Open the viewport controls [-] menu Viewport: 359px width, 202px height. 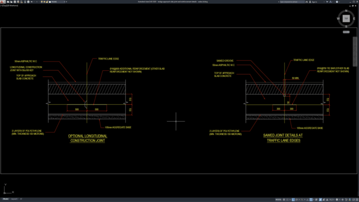[1, 6]
